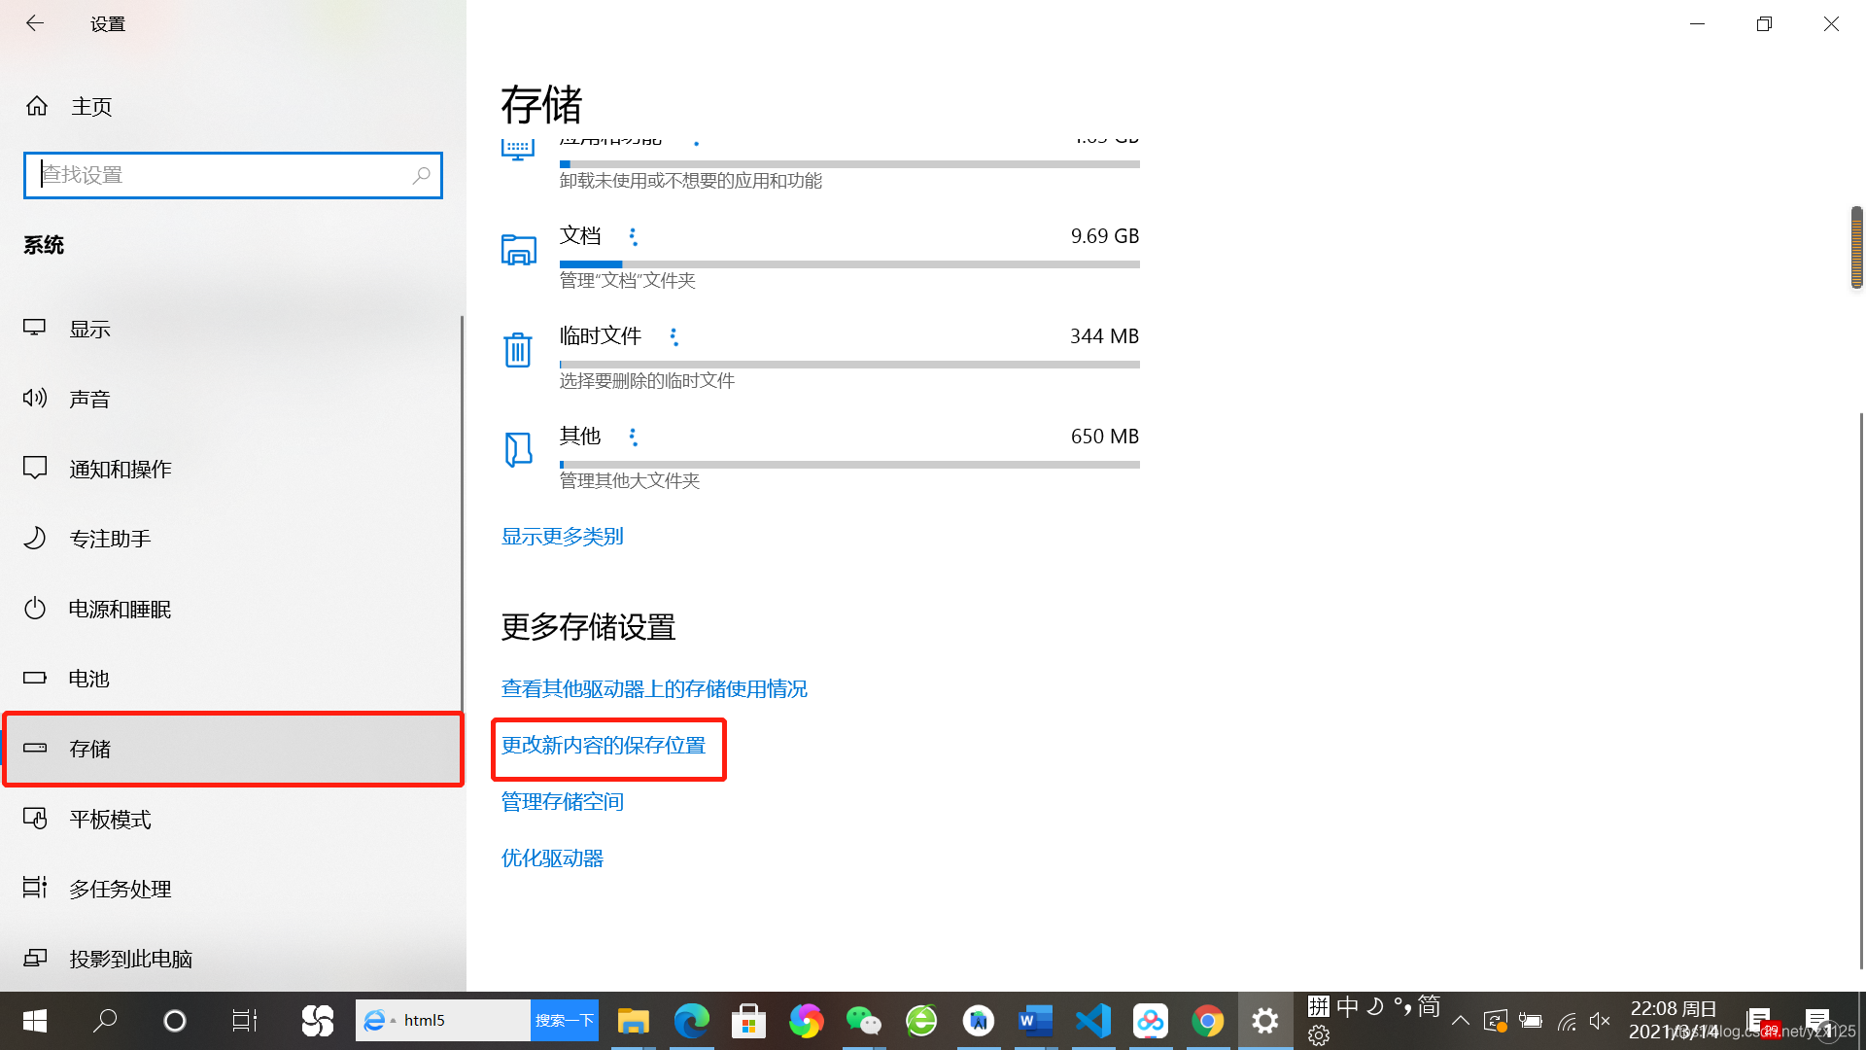The height and width of the screenshot is (1050, 1866).
Task: Go back with the arrow beside 设置
Action: (35, 23)
